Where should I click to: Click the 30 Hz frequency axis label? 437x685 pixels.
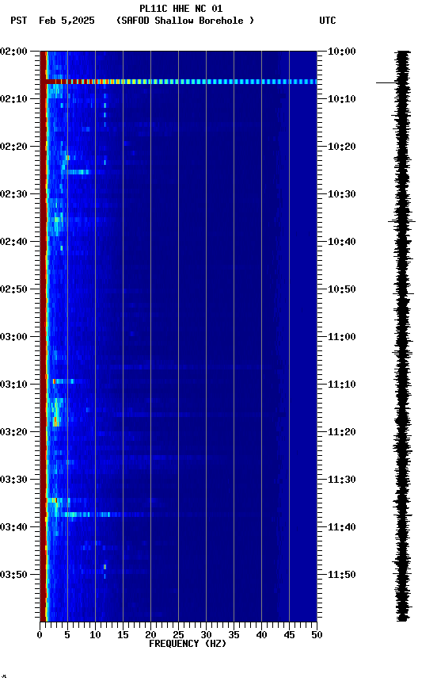[207, 635]
